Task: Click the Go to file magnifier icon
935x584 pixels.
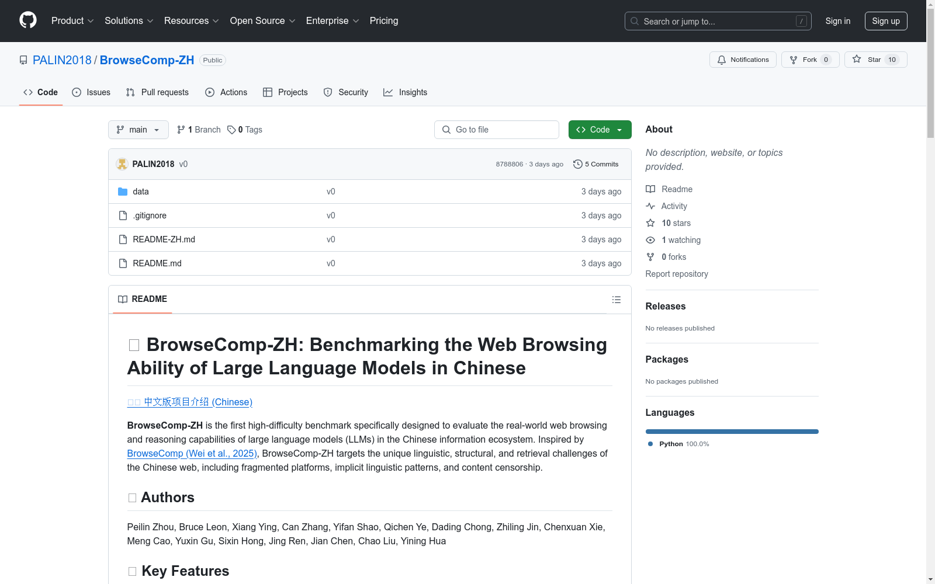Action: (446, 130)
